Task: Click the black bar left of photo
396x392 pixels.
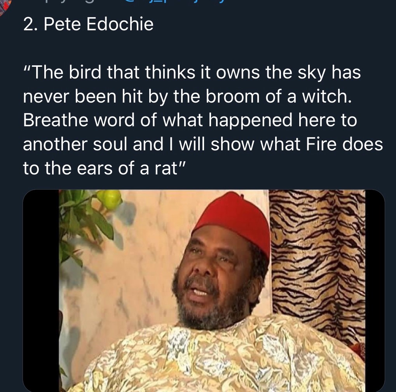Action: click(x=41, y=291)
